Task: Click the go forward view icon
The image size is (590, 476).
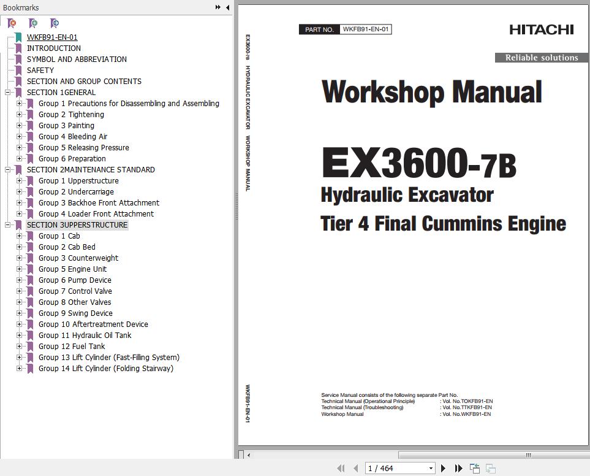Action: click(x=490, y=468)
